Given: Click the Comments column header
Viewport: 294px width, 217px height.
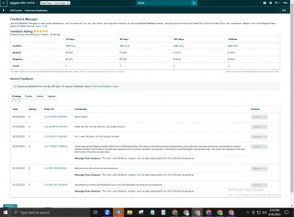Looking at the screenshot, I should (81, 109).
